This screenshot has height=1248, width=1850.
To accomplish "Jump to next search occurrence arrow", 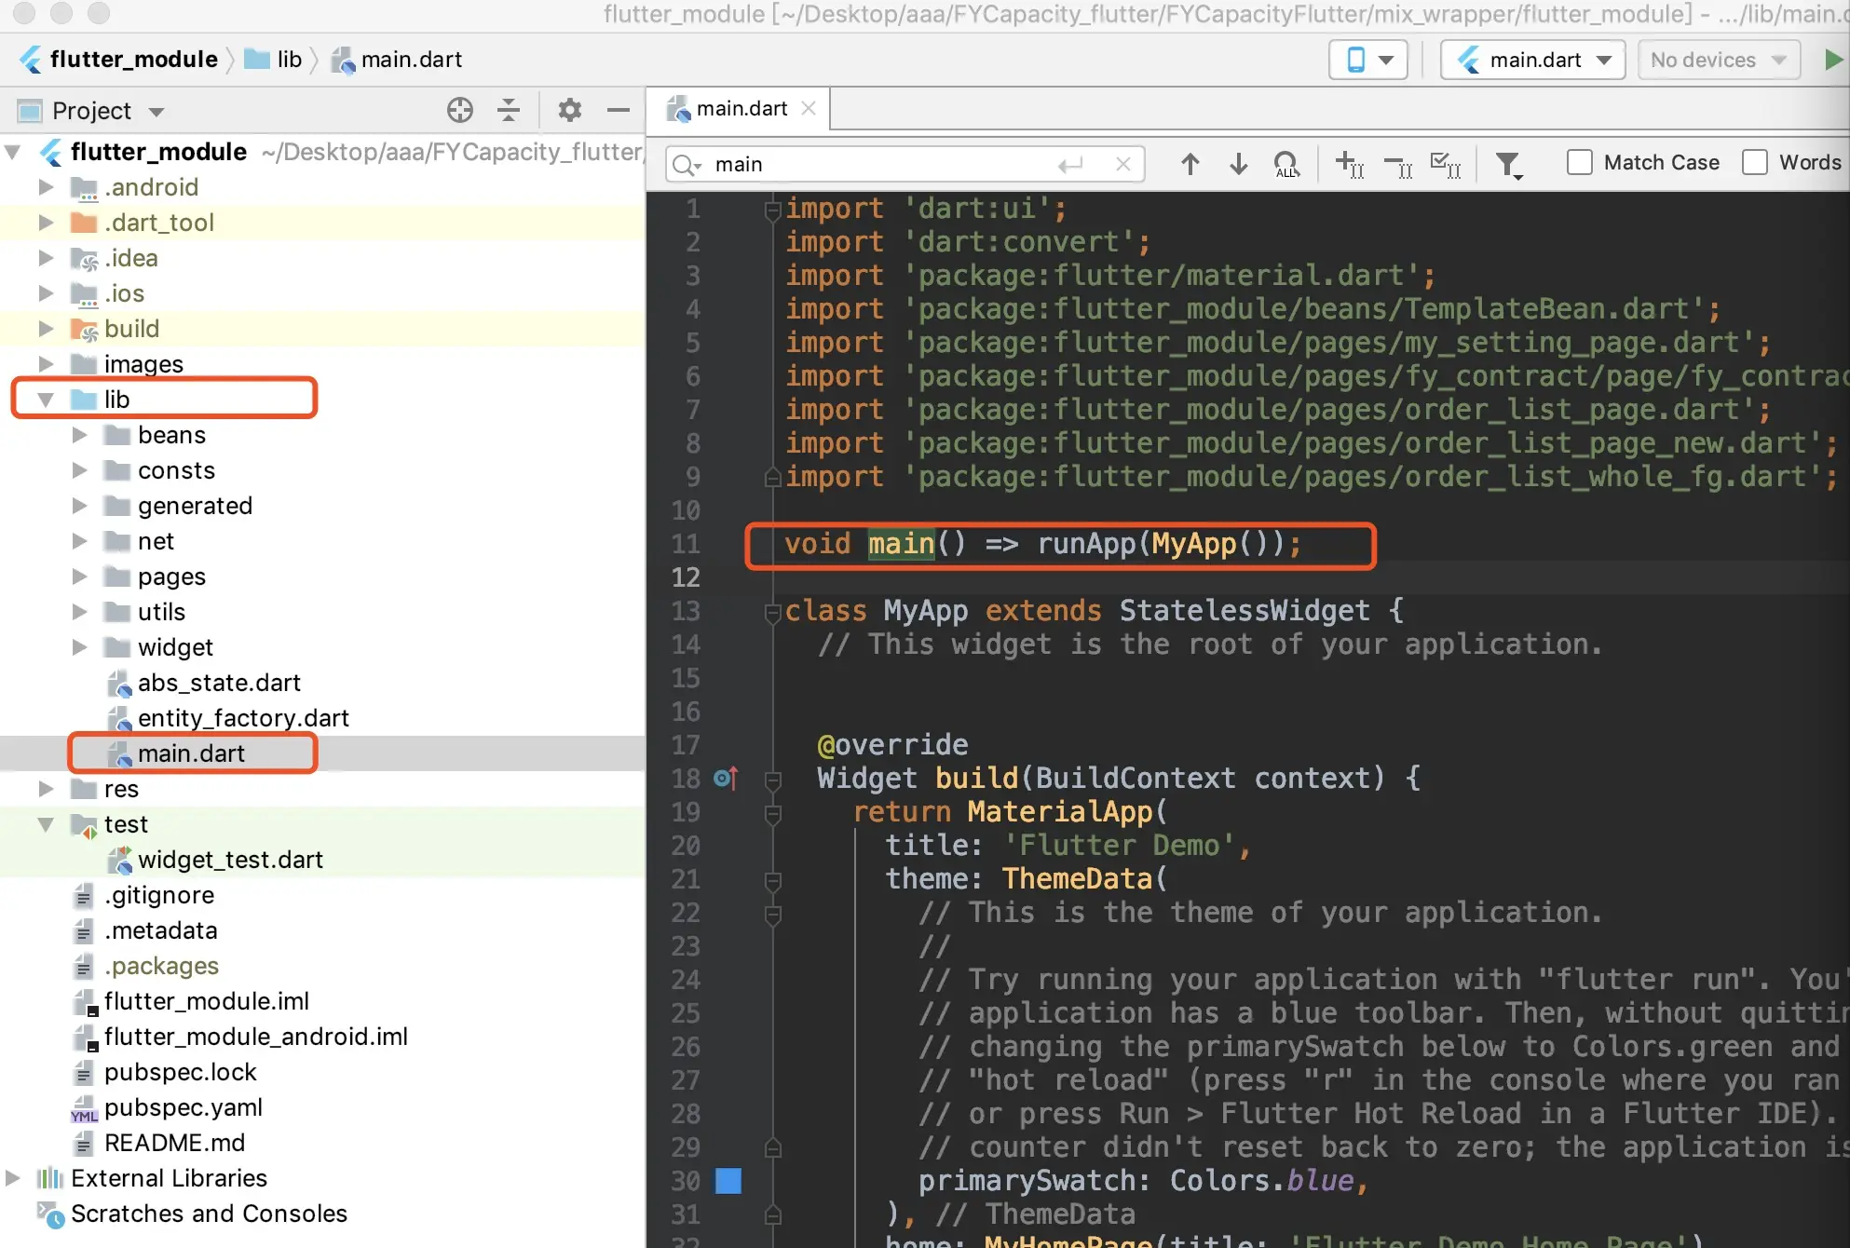I will pos(1238,164).
